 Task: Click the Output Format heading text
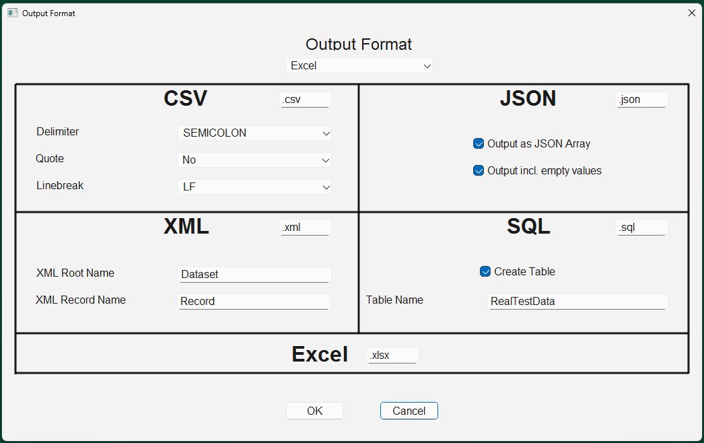(359, 44)
